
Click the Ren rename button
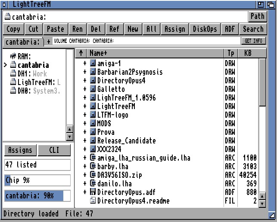78,29
